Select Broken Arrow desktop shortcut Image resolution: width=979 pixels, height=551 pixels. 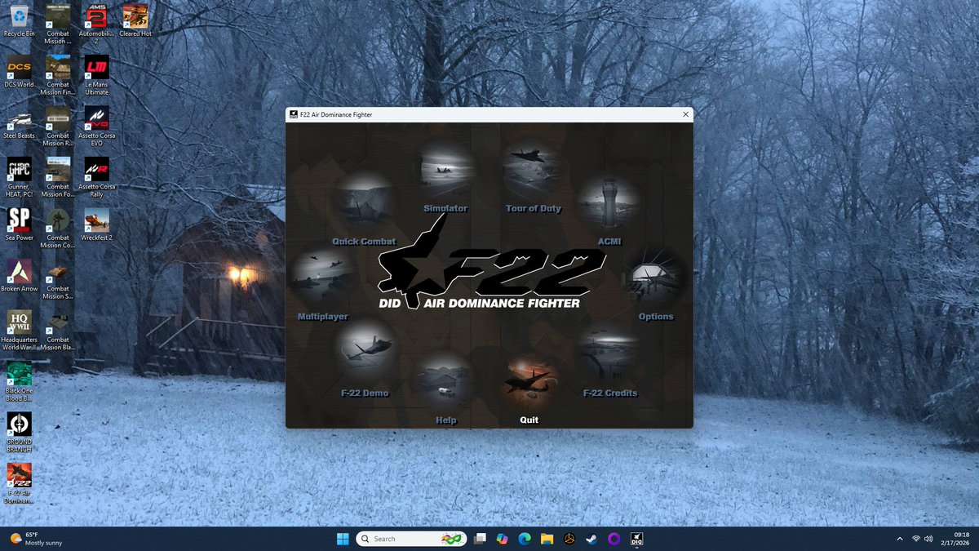click(x=19, y=276)
